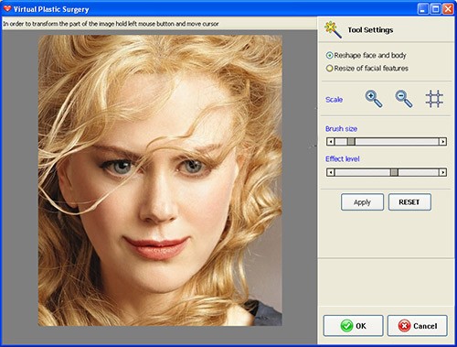Click the zoom in magnifier icon
The width and height of the screenshot is (457, 347).
click(x=374, y=99)
